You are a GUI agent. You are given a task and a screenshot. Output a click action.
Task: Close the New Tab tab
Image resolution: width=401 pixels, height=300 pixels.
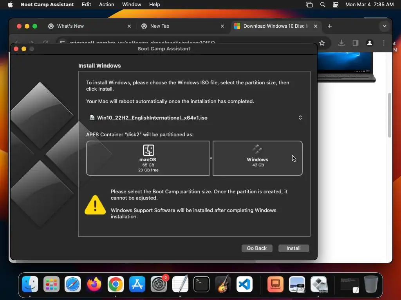point(222,26)
